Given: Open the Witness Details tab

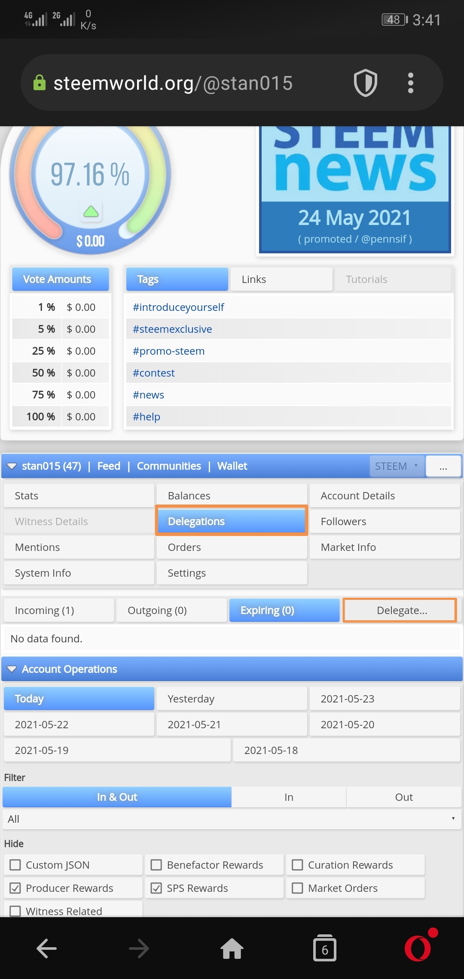Looking at the screenshot, I should coord(79,521).
